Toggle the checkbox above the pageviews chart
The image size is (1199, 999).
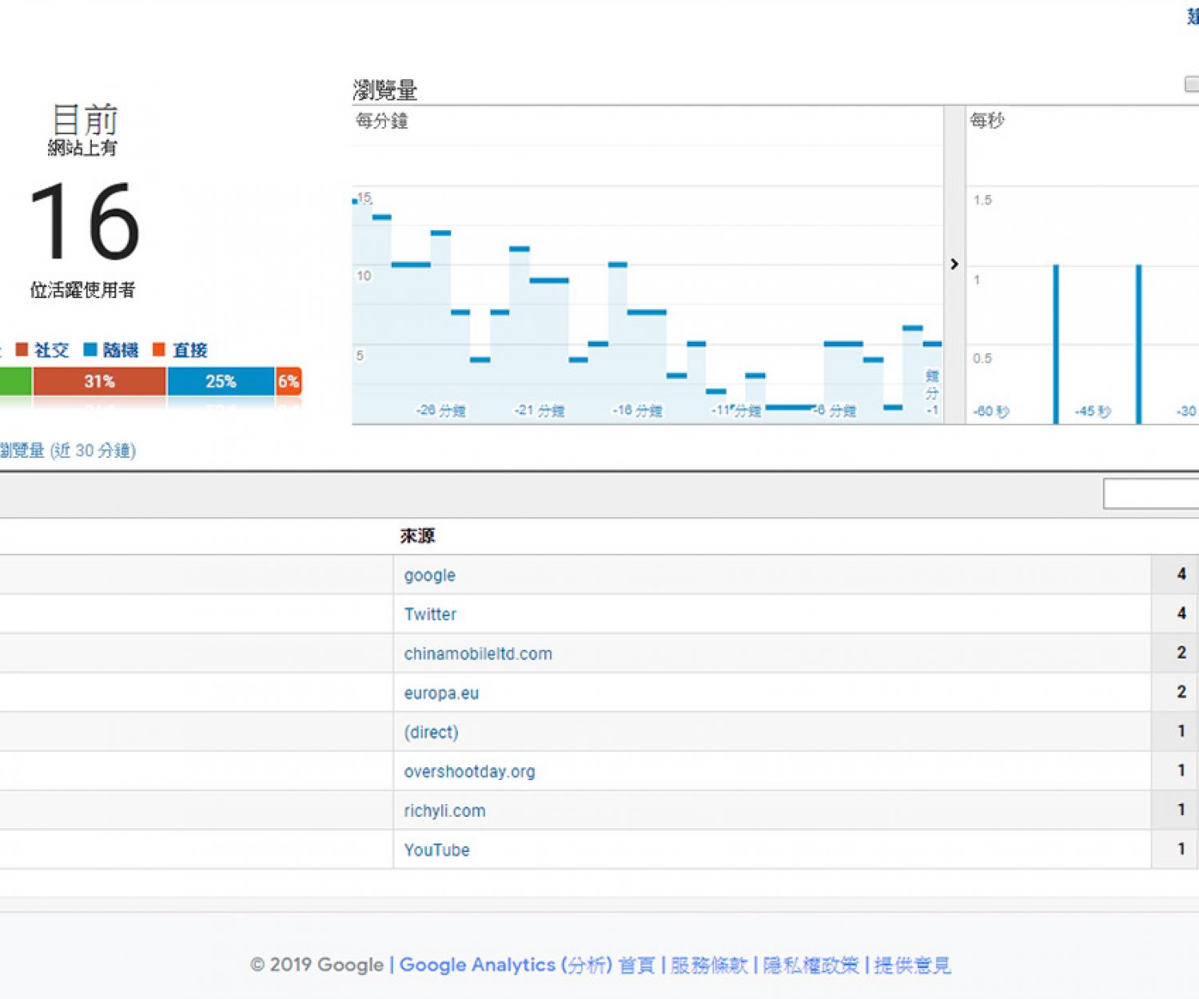1191,84
